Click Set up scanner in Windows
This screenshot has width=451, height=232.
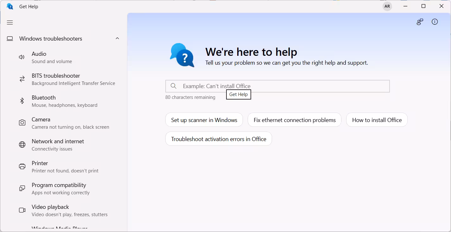tap(204, 120)
